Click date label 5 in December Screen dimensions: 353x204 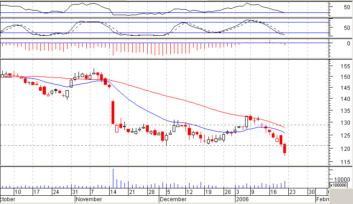[x=168, y=192]
